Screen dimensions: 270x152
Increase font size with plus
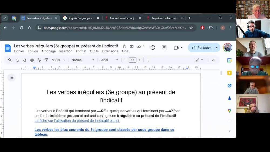pos(140,60)
